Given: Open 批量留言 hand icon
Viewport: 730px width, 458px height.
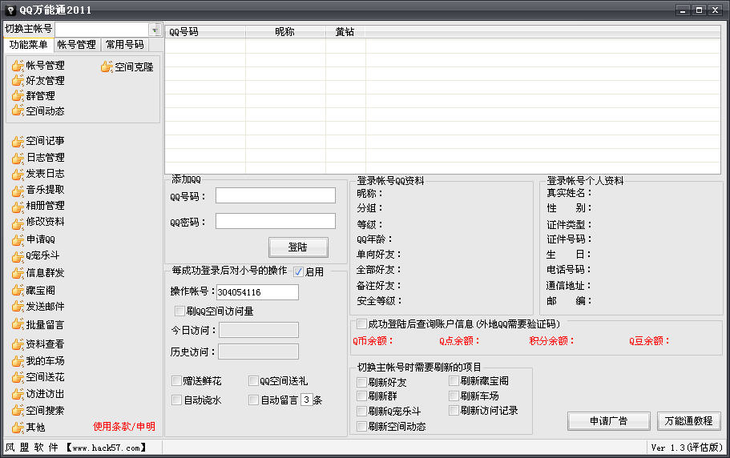Looking at the screenshot, I should point(18,324).
